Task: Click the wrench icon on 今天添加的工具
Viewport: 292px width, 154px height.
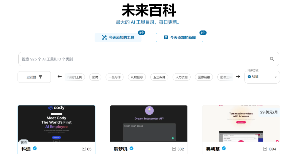Action: (x=104, y=37)
